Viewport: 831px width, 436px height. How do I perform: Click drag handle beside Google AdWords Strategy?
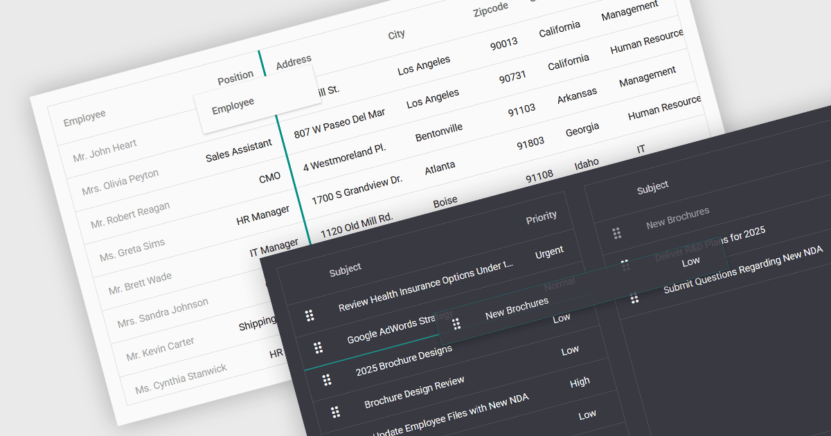pyautogui.click(x=318, y=347)
